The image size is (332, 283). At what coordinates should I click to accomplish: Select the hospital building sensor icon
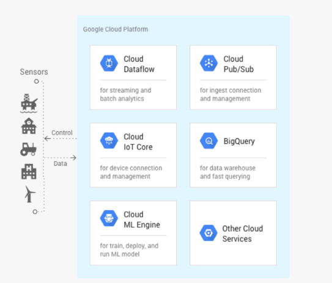[29, 172]
